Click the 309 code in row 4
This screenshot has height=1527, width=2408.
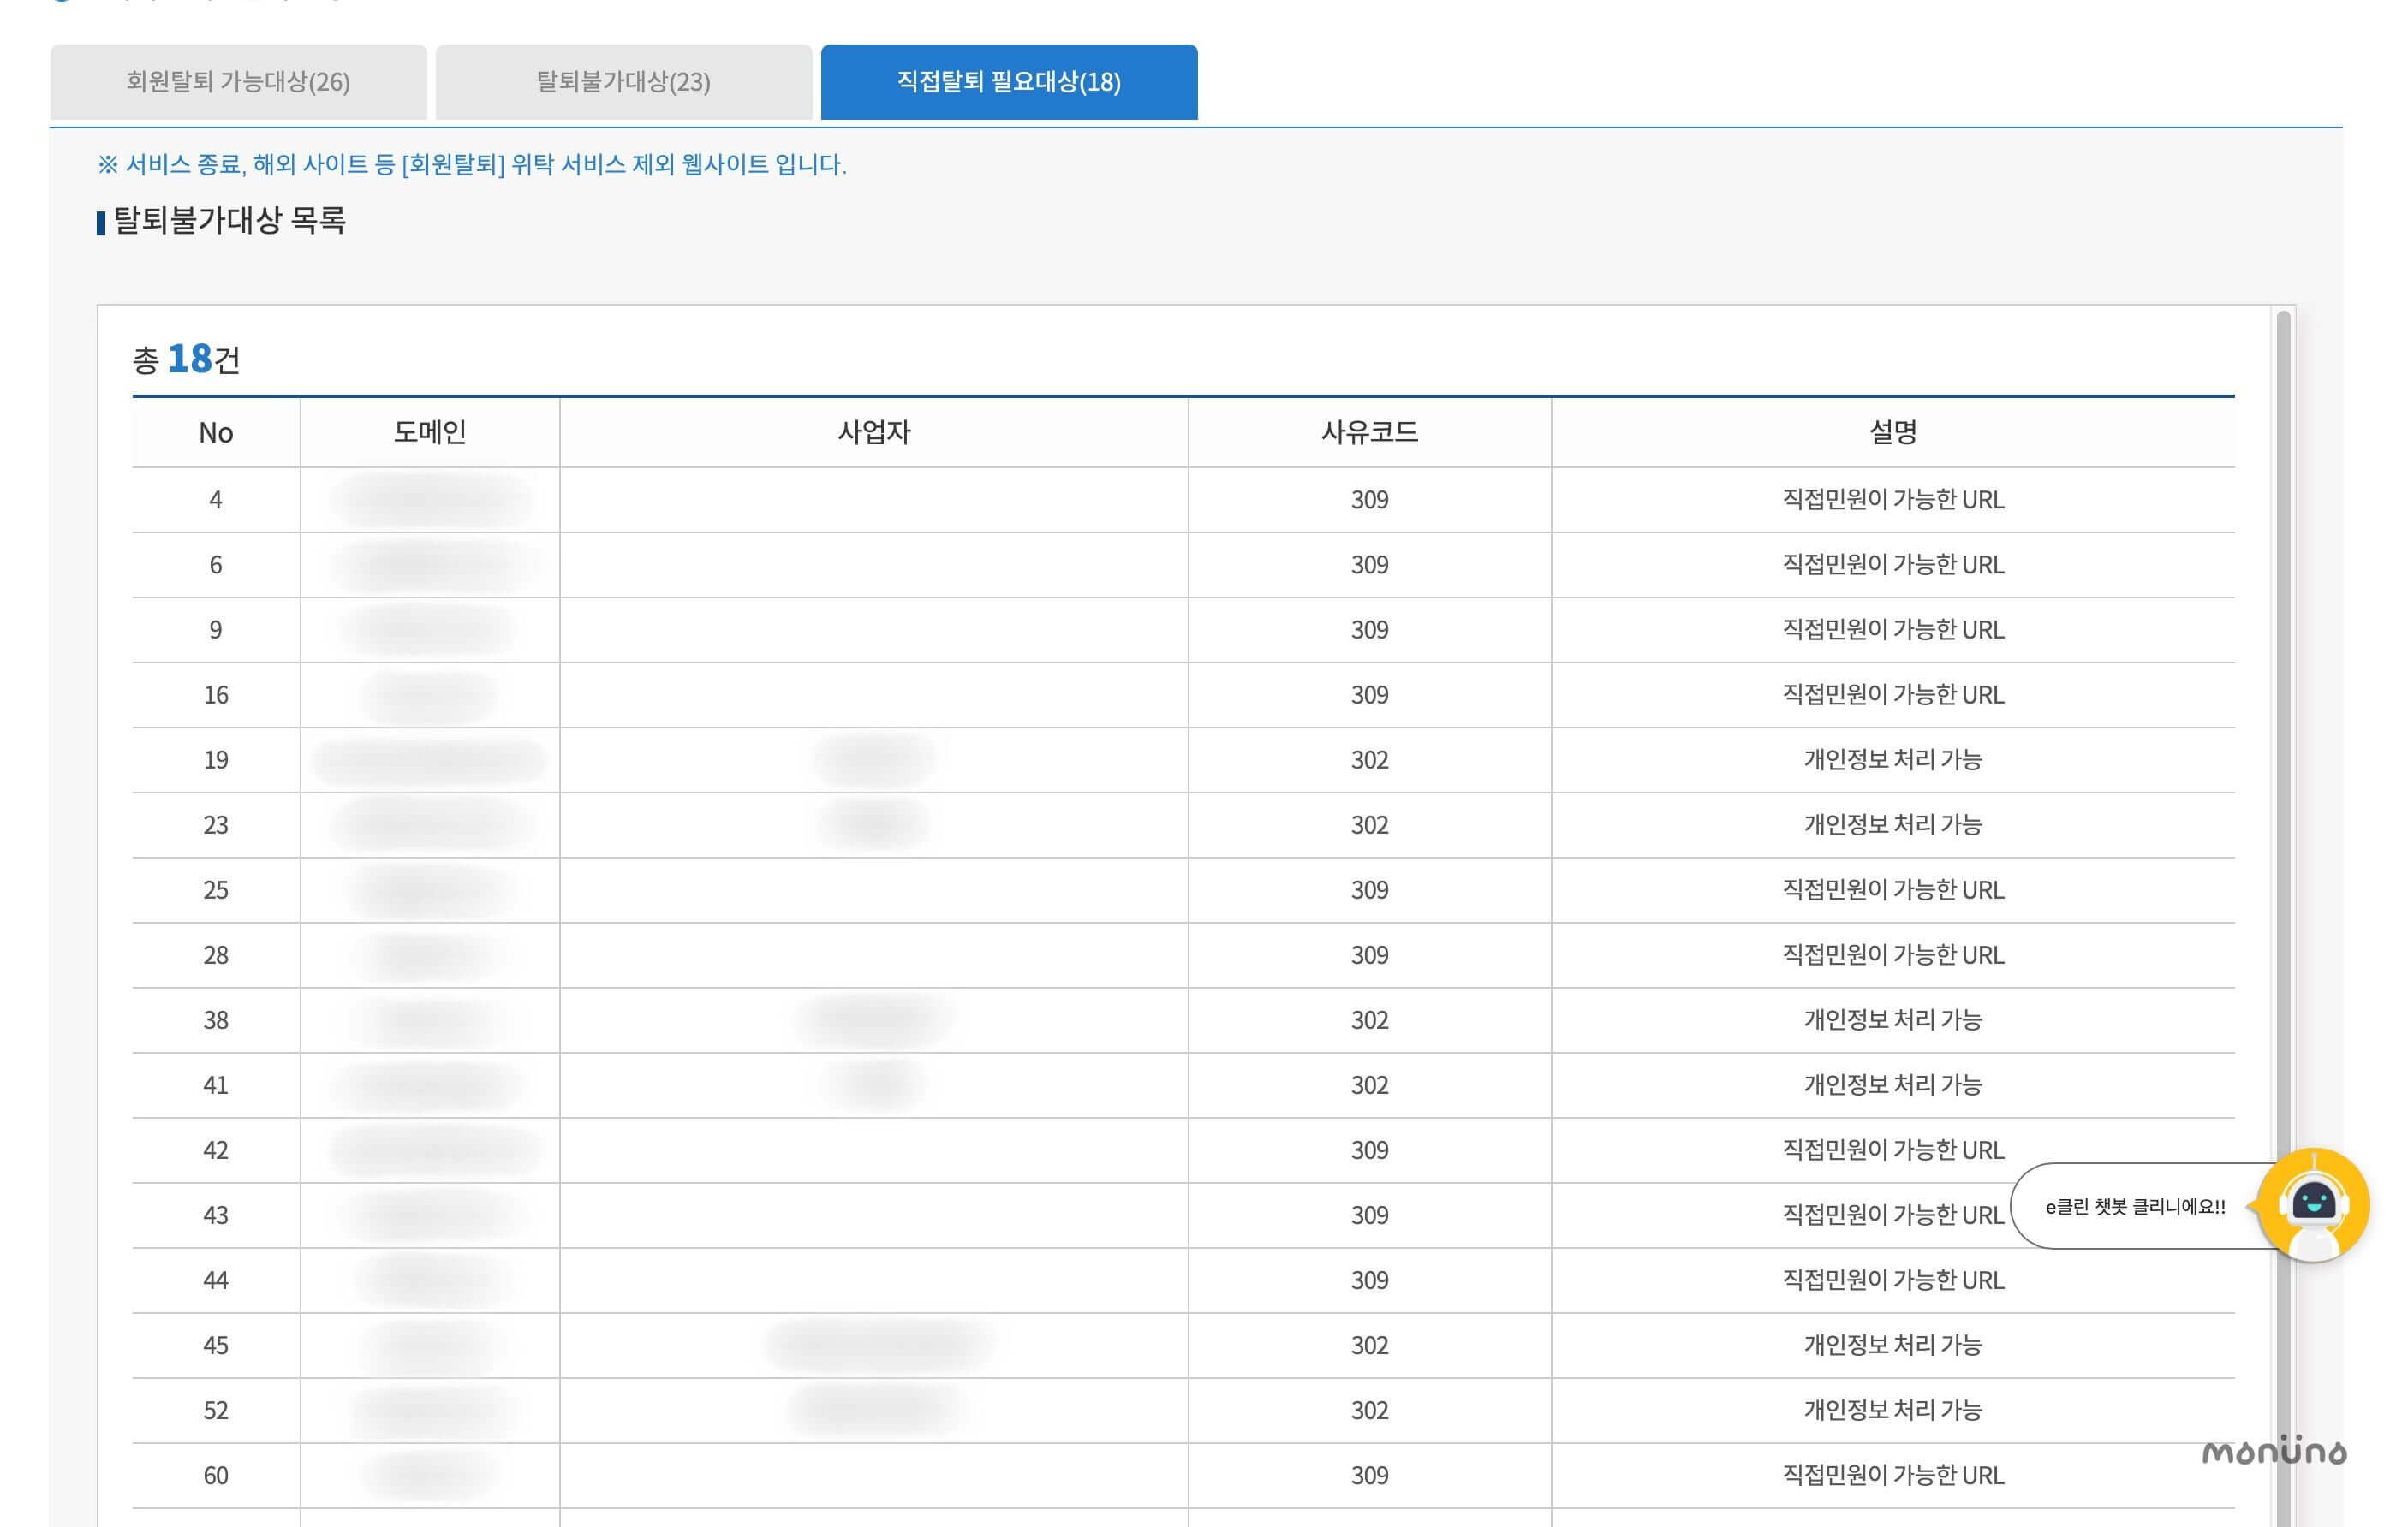[1370, 500]
